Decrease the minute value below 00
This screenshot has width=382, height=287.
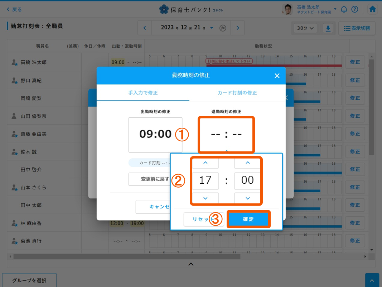(x=247, y=198)
